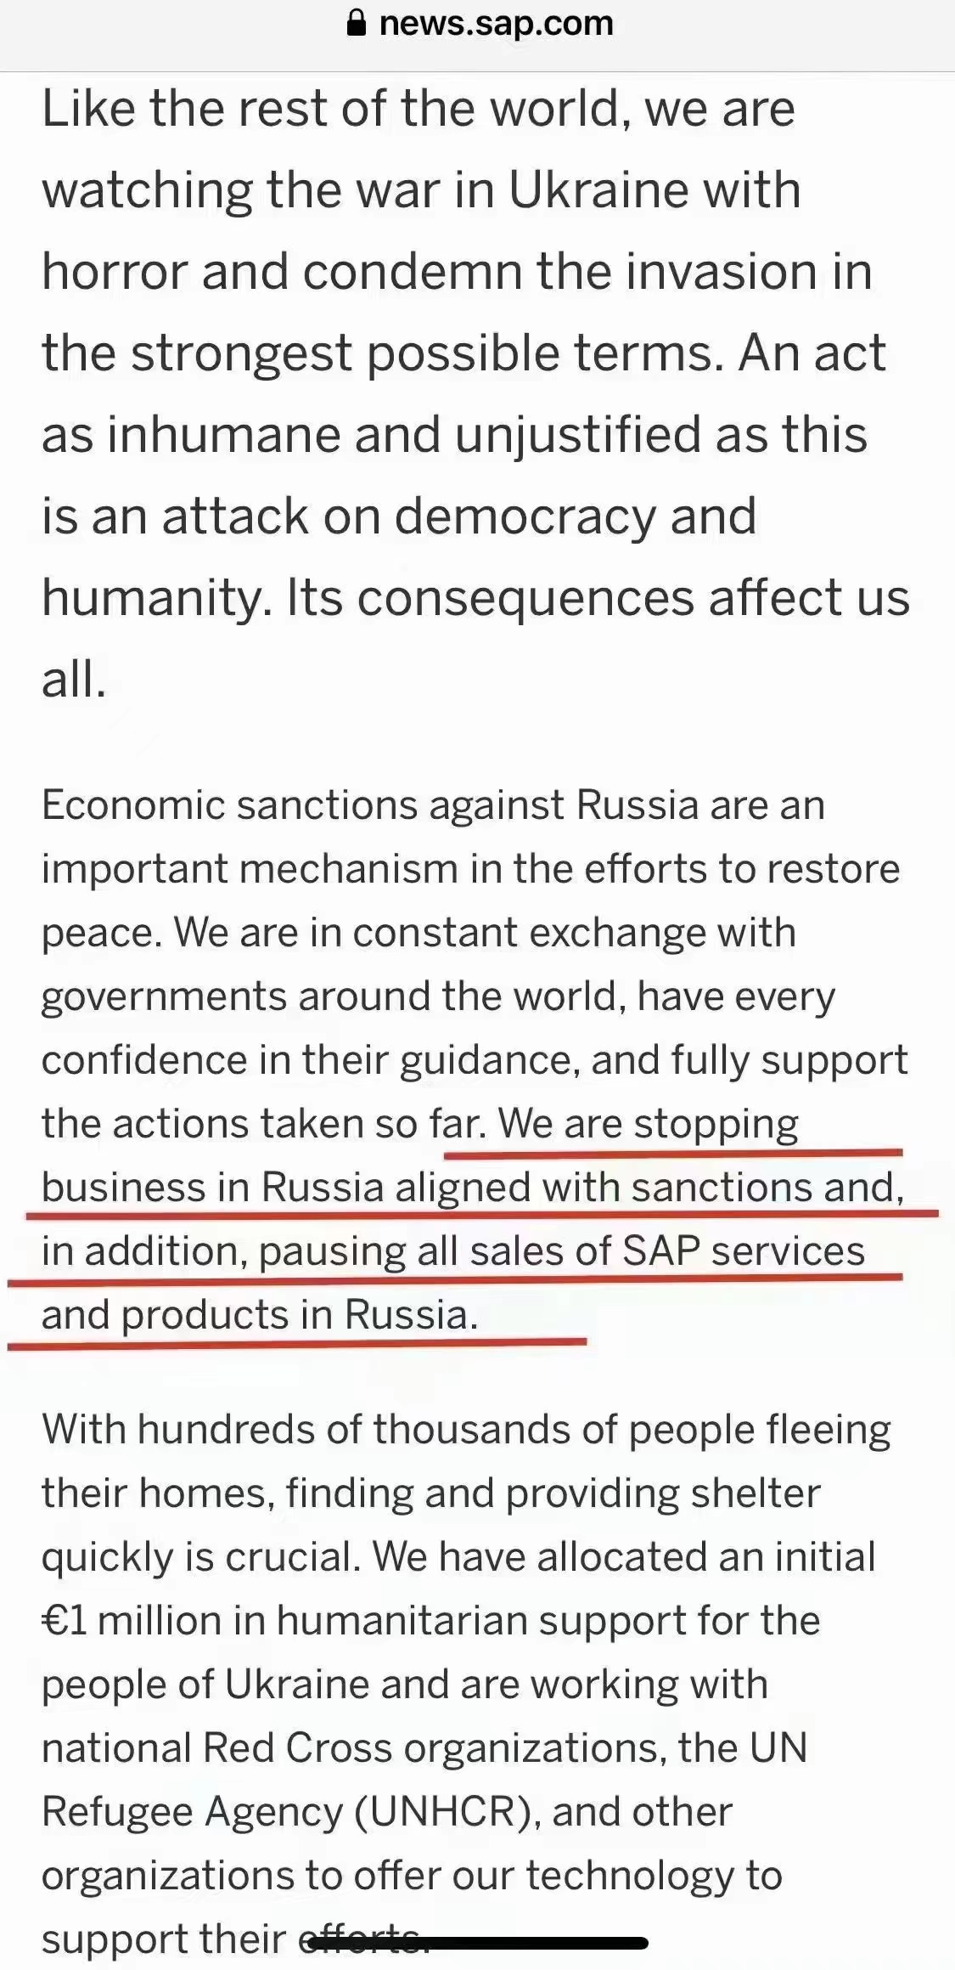Click the underlined phrase "We are stopping"

[x=649, y=1124]
